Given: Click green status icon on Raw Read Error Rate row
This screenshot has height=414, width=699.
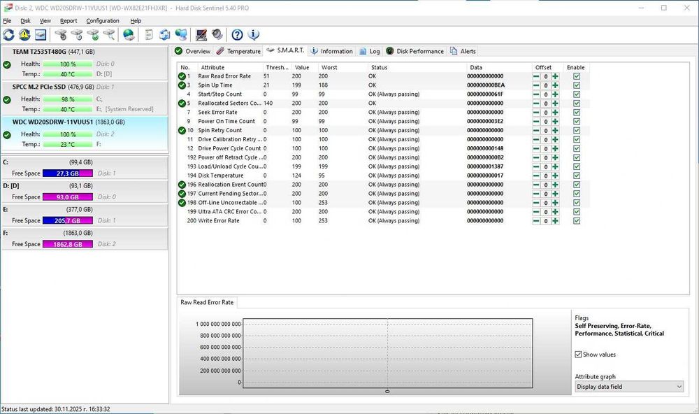Looking at the screenshot, I should (182, 76).
